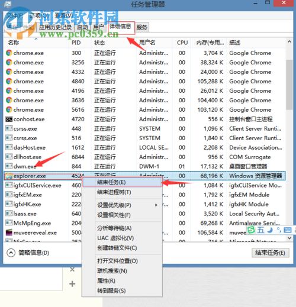
Task: Click the Antimalware Servi... description cell
Action: click(x=255, y=223)
